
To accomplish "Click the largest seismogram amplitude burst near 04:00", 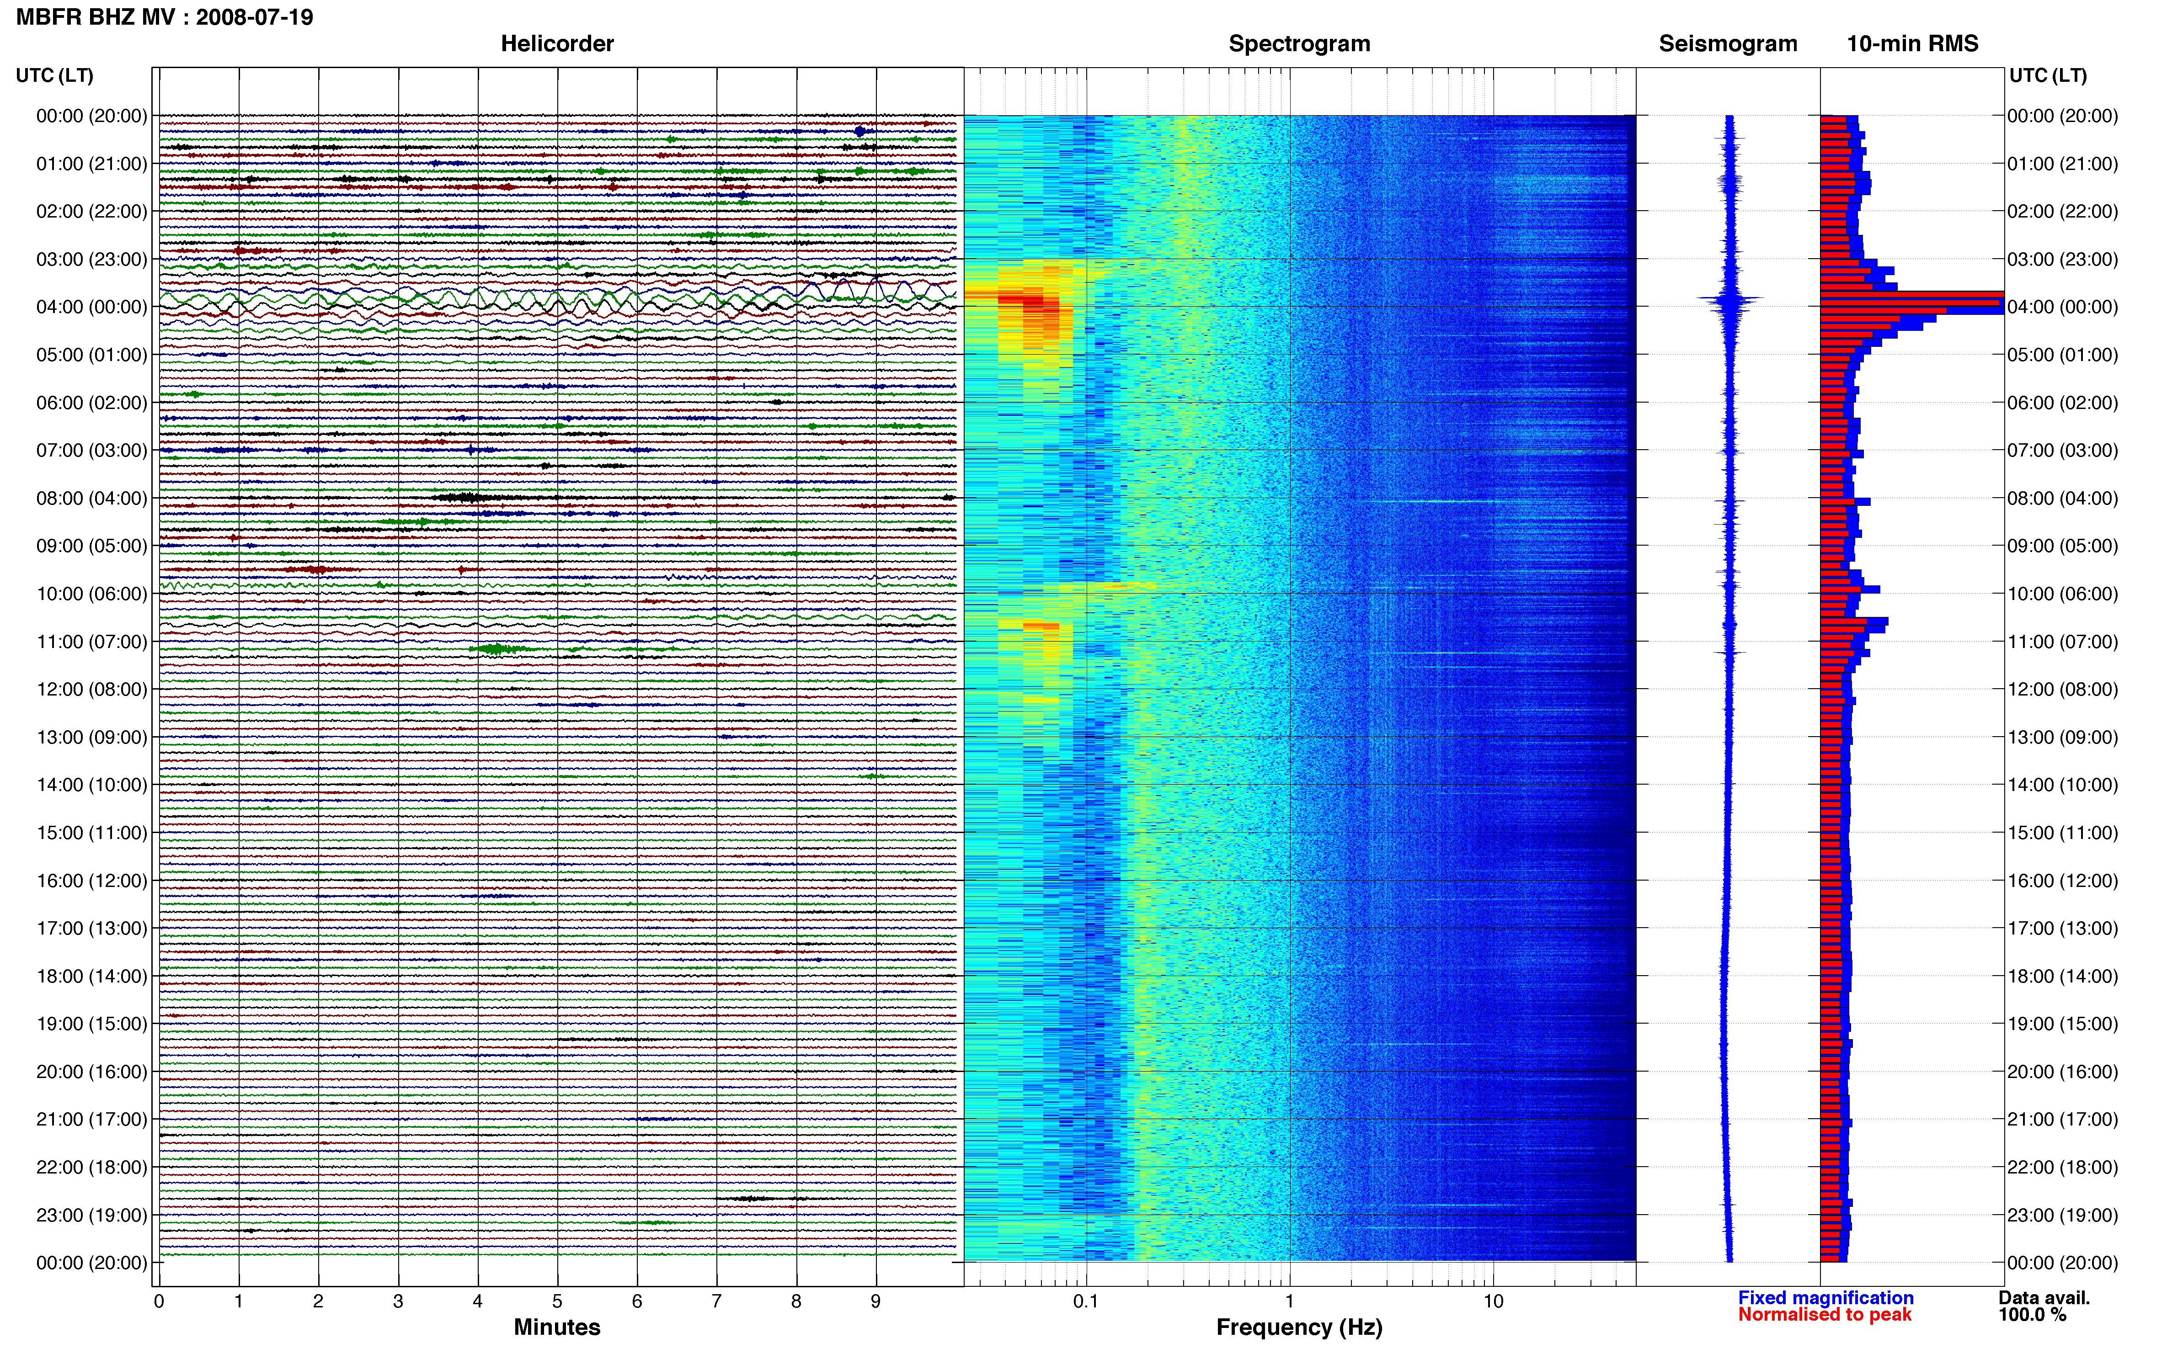I will pos(1730,299).
